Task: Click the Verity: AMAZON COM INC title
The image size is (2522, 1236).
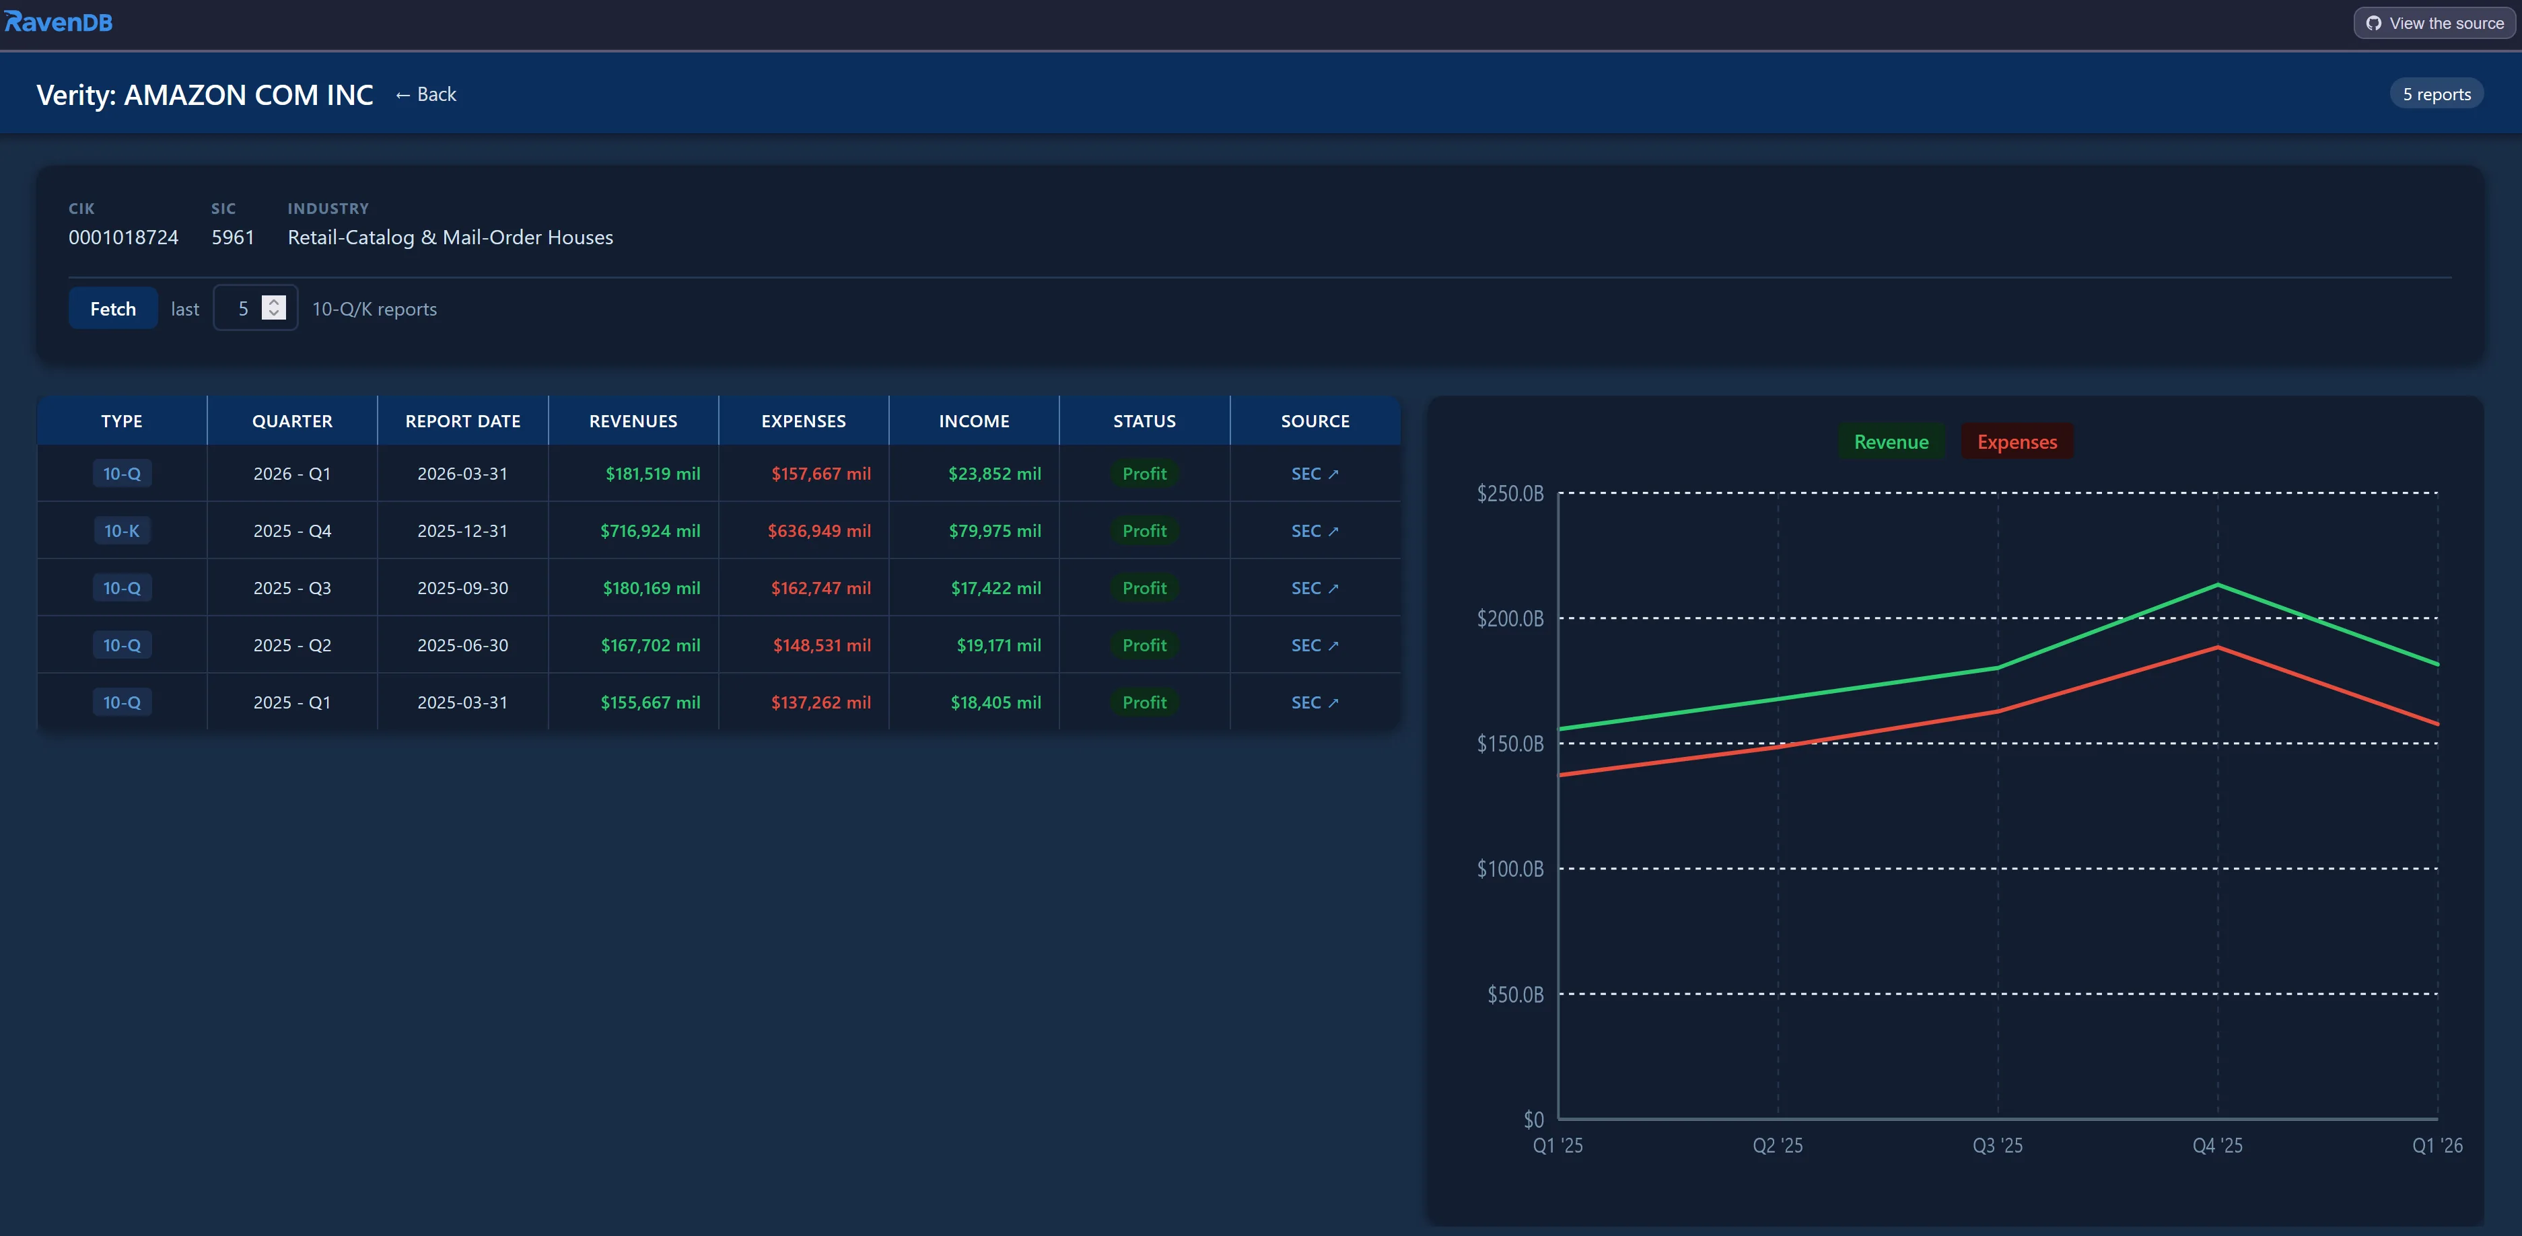Action: pyautogui.click(x=205, y=95)
